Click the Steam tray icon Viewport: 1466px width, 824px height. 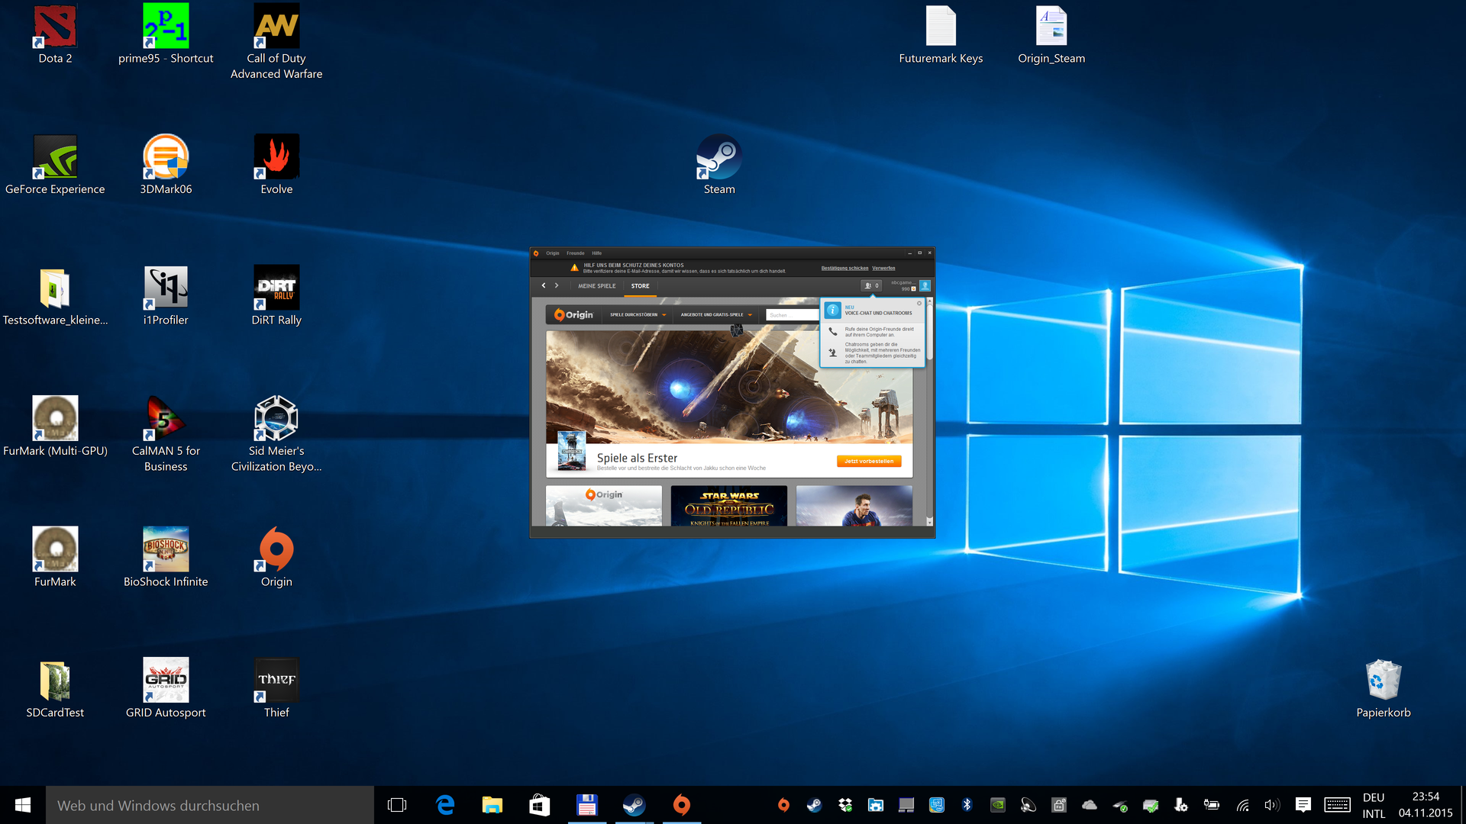814,805
